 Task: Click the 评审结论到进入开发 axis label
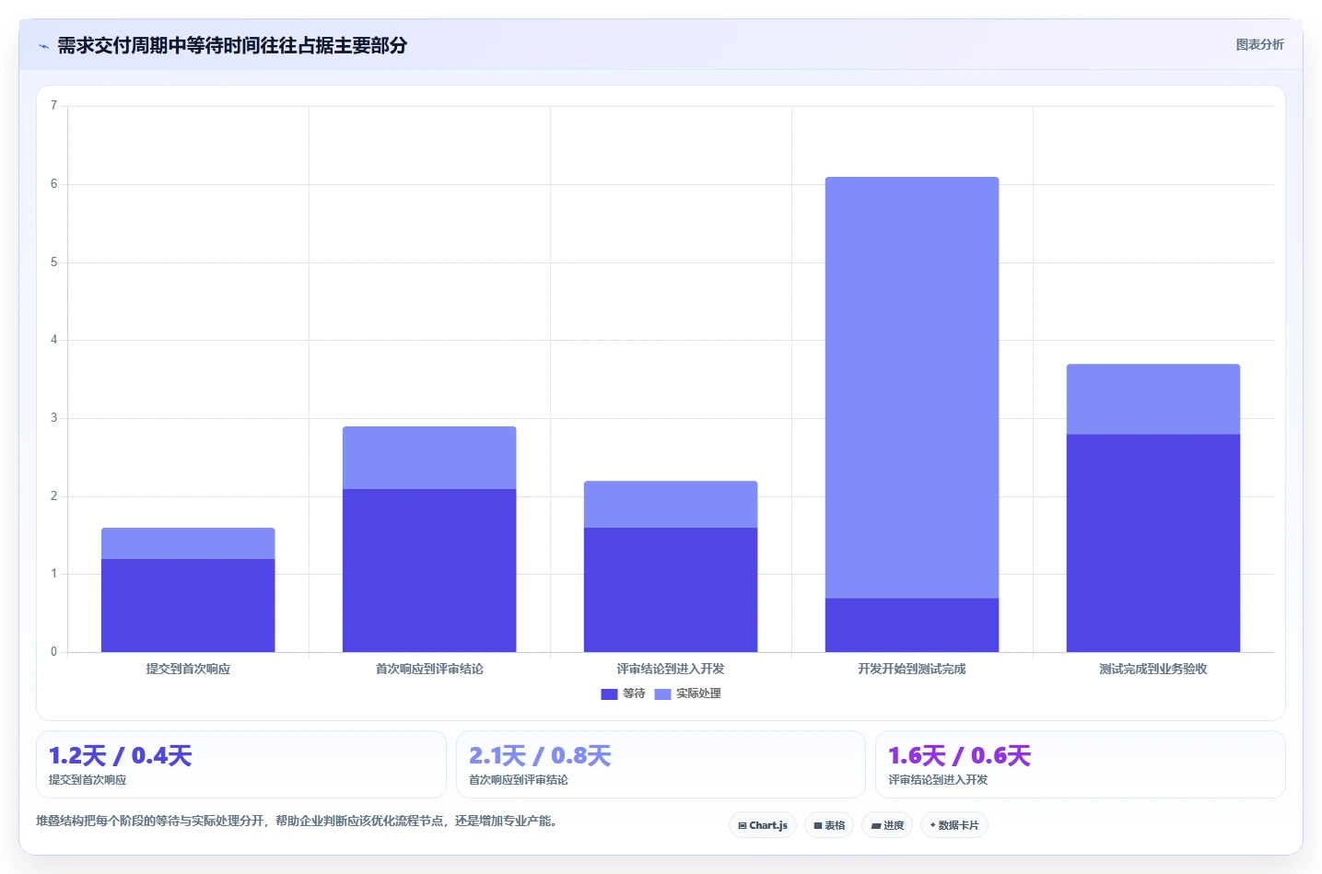671,669
